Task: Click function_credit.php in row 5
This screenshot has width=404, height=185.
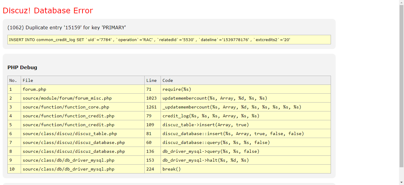Action: (x=68, y=125)
